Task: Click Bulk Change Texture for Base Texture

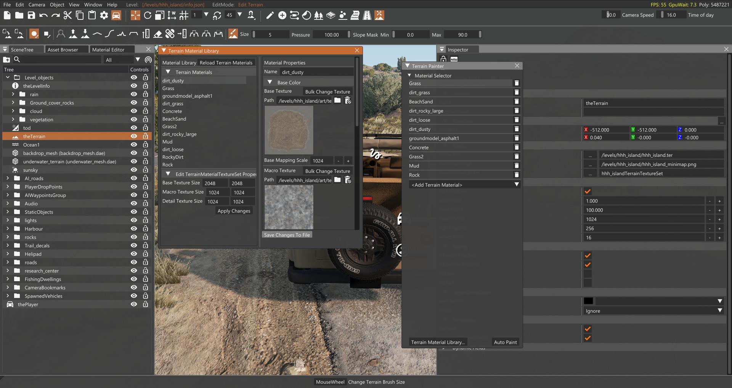Action: [327, 92]
